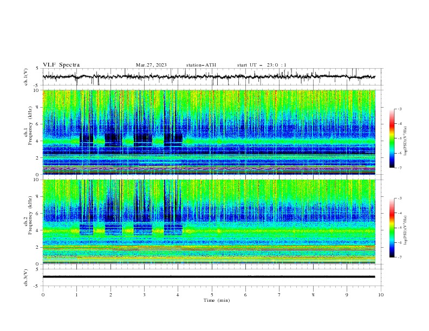Viewport: 429px width, 331px height.
Task: Click time axis tick label "1"
Action: pyautogui.click(x=77, y=295)
